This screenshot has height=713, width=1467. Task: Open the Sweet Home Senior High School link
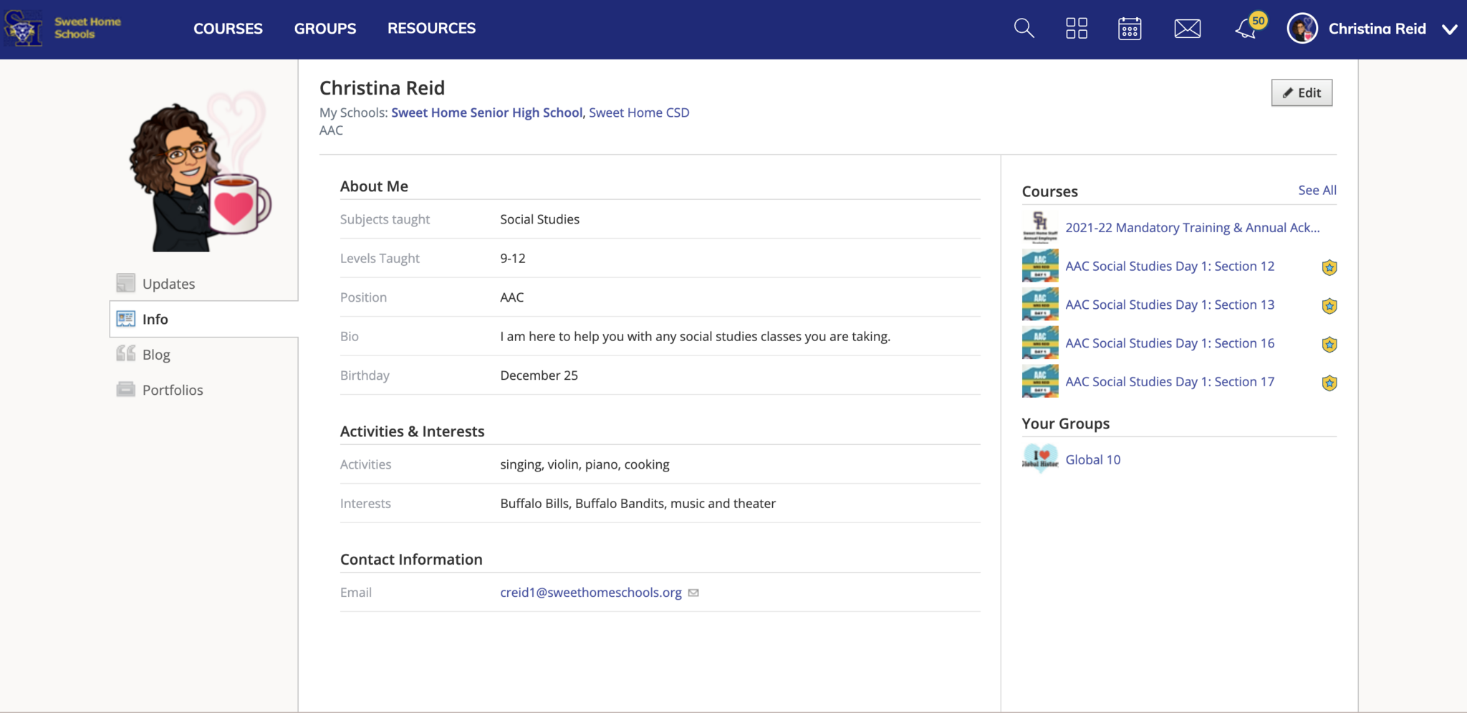tap(486, 113)
